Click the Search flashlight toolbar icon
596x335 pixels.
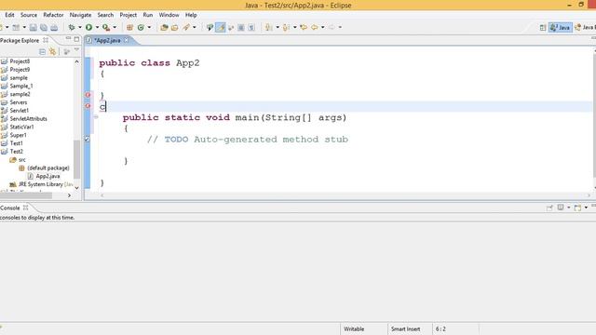click(x=186, y=27)
